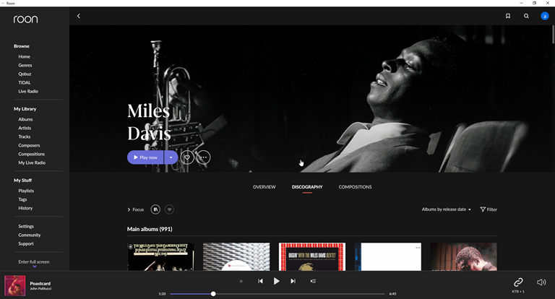Screen dimensions: 555x299
Task: Open the red-toned Miles Davis portrait album
Action: [x=464, y=257]
